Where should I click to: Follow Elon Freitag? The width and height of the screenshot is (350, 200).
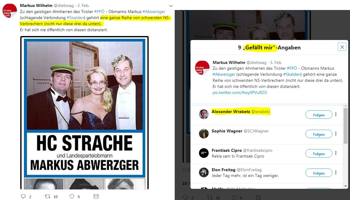319,173
